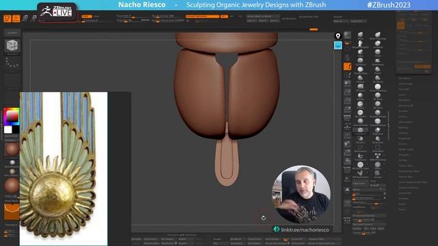Expand the Export section in the Tool palette
Screen dimensions: 438x246
pyautogui.click(x=402, y=210)
